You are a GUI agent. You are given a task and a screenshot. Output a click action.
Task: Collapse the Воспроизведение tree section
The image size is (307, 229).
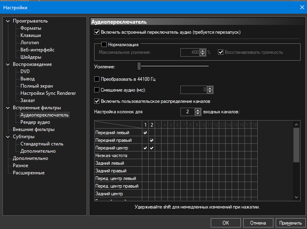9,64
